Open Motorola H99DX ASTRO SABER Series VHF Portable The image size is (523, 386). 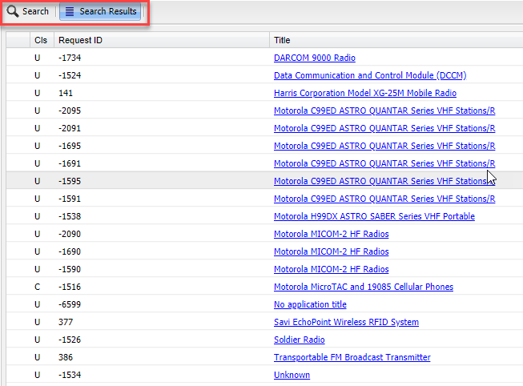tap(374, 216)
